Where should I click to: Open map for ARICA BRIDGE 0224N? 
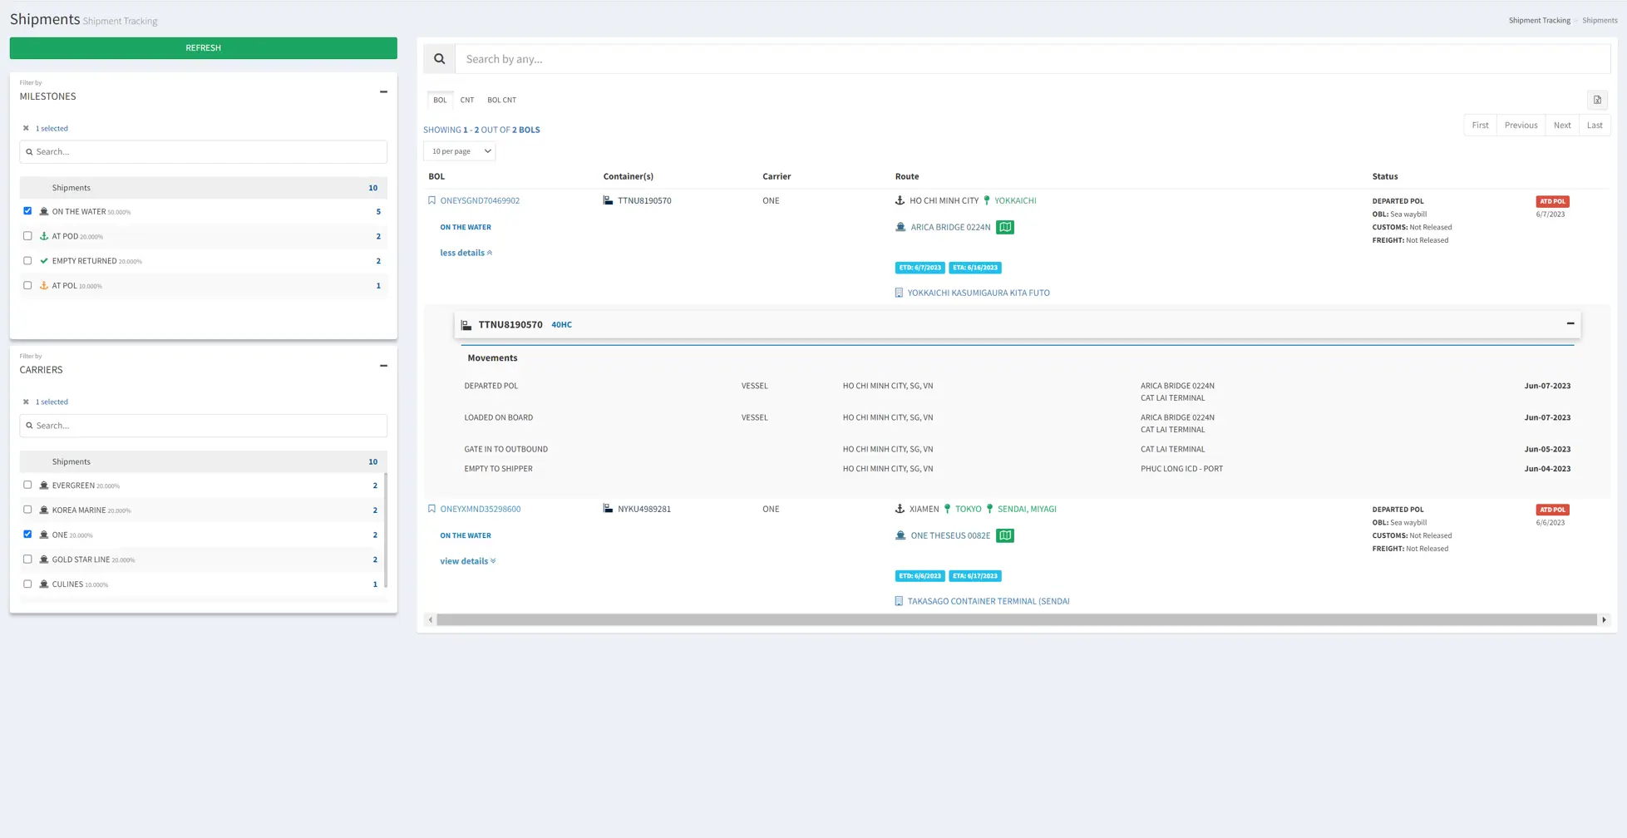(x=1004, y=227)
